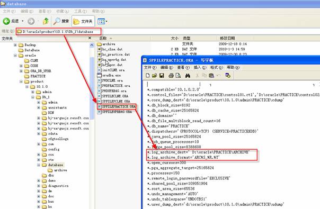Collapse the database folder node
Screen dimensions: 320x209
(x=39, y=165)
